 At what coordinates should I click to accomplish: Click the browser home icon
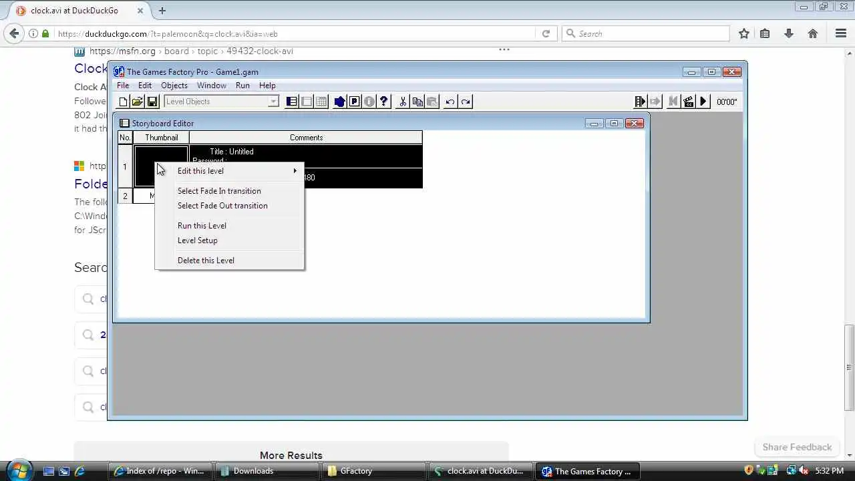[813, 33]
